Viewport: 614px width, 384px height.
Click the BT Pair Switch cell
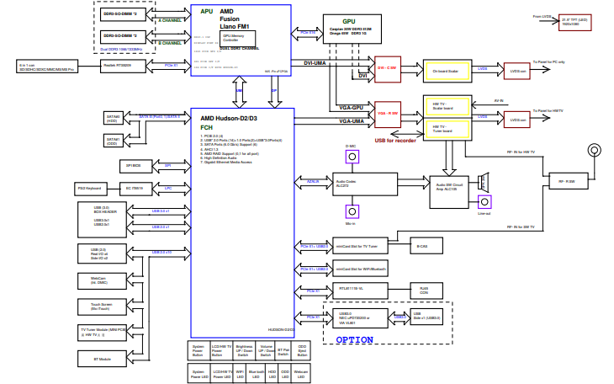(x=284, y=350)
